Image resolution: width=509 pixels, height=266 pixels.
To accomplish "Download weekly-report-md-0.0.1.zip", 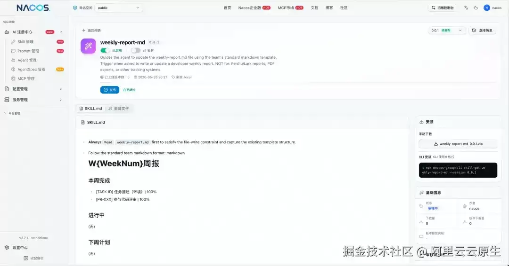I will [458, 144].
